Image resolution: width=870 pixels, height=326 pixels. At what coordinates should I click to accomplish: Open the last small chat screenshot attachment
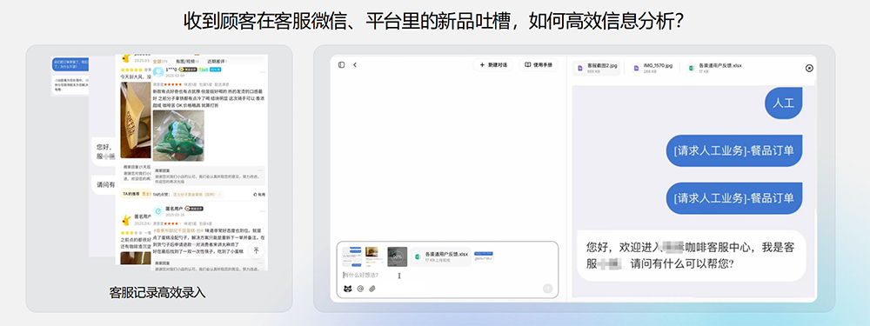tap(484, 256)
